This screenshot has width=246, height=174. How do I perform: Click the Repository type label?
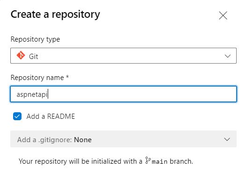click(x=35, y=39)
